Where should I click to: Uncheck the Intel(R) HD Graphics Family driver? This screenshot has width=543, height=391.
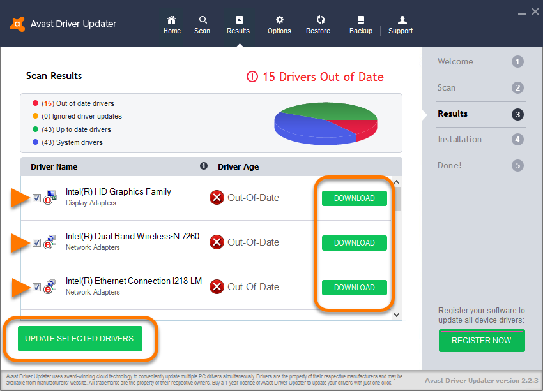[36, 198]
